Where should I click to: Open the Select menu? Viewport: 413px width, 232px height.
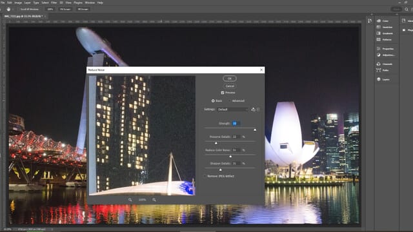coord(45,3)
